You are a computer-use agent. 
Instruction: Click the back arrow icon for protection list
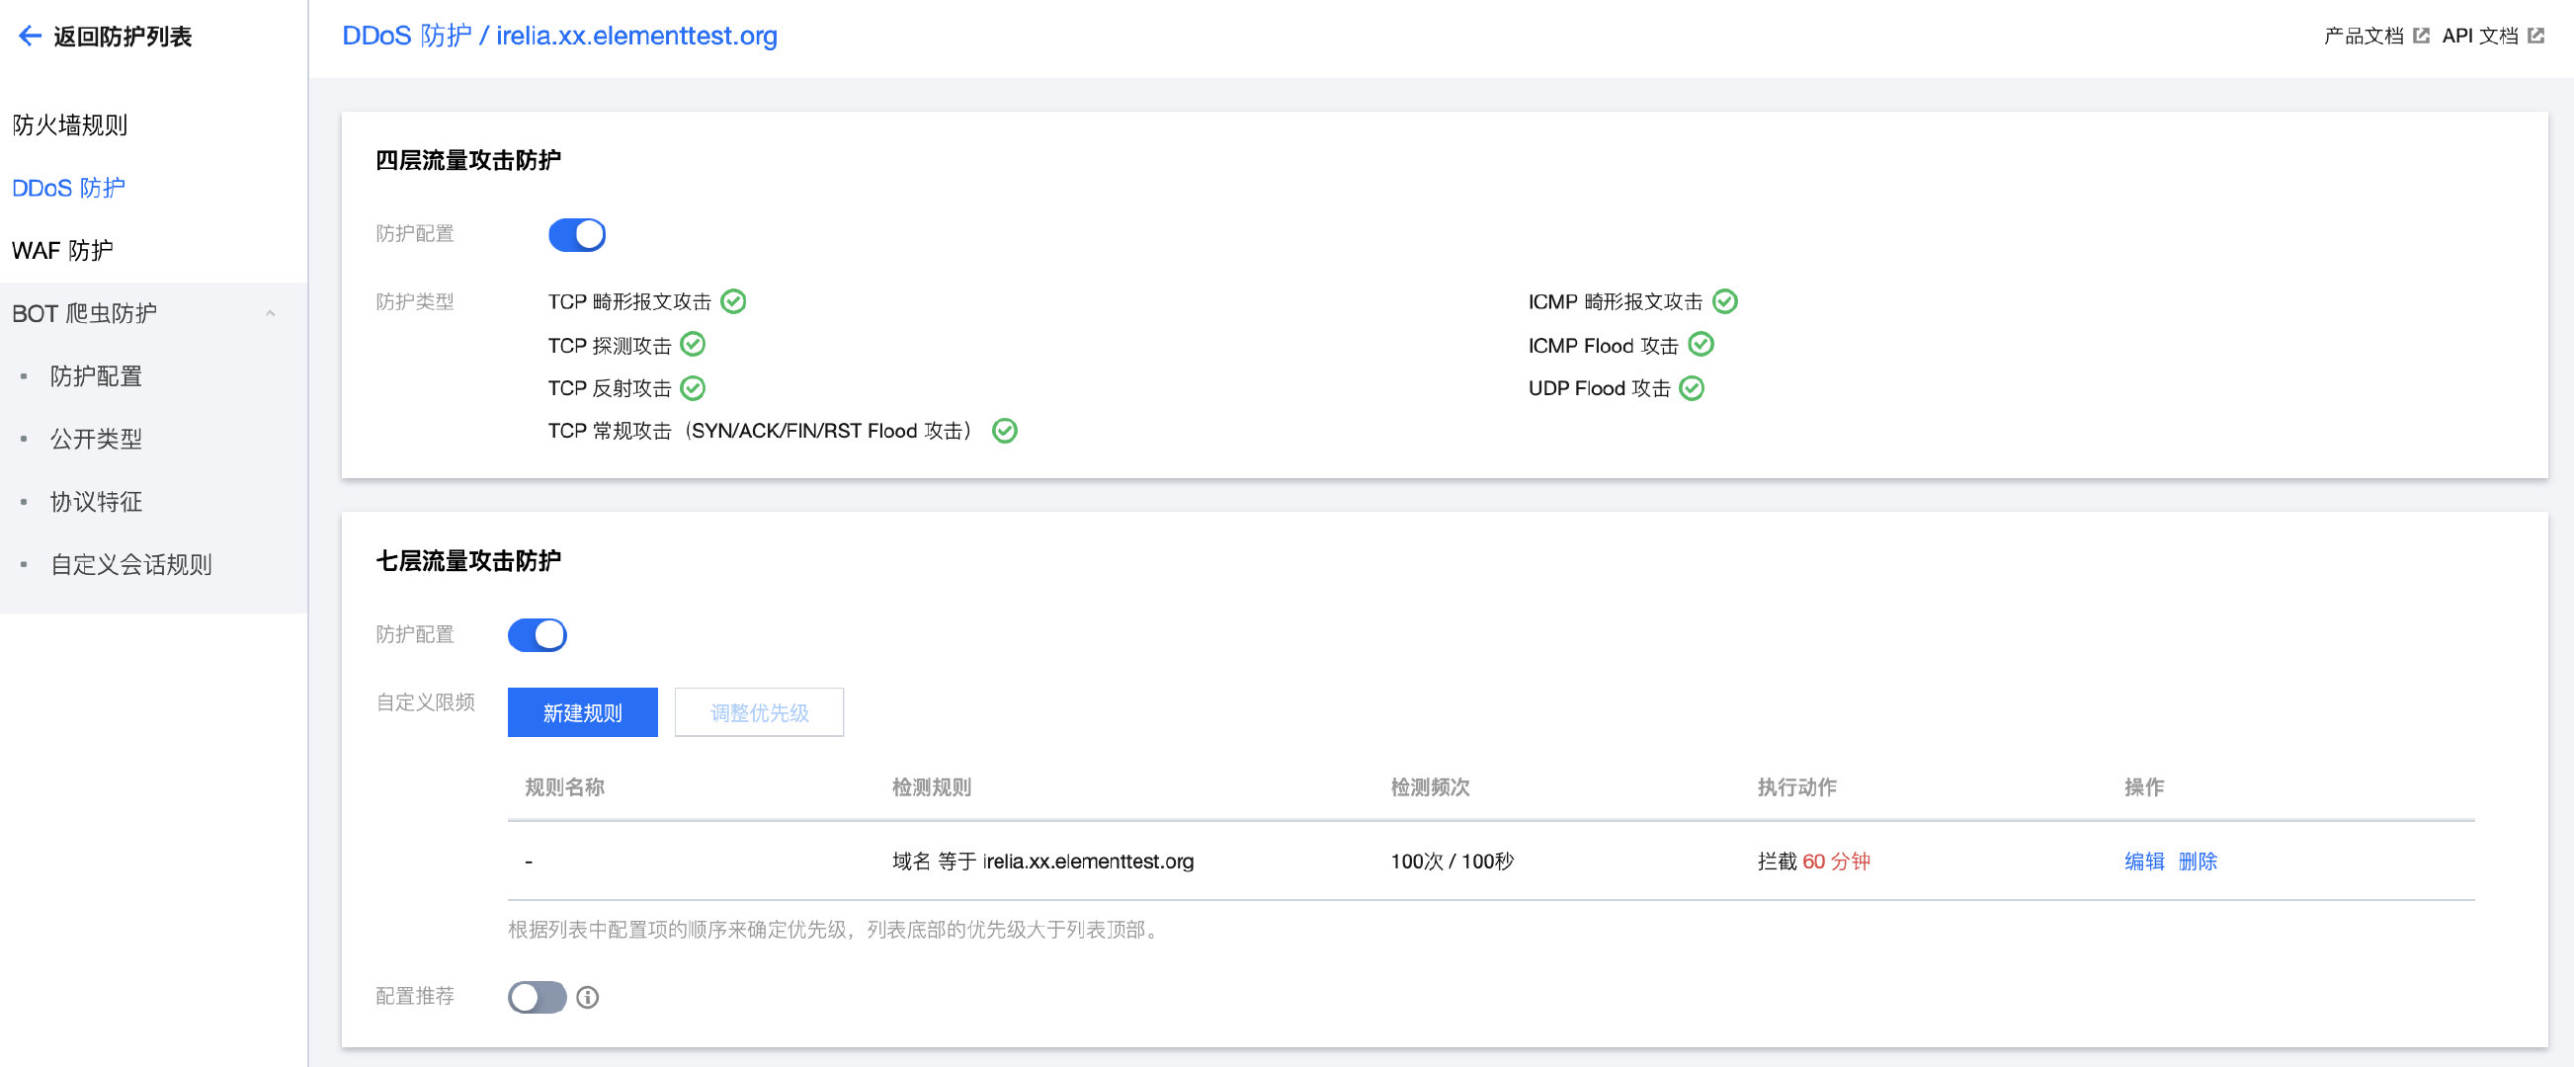point(29,37)
